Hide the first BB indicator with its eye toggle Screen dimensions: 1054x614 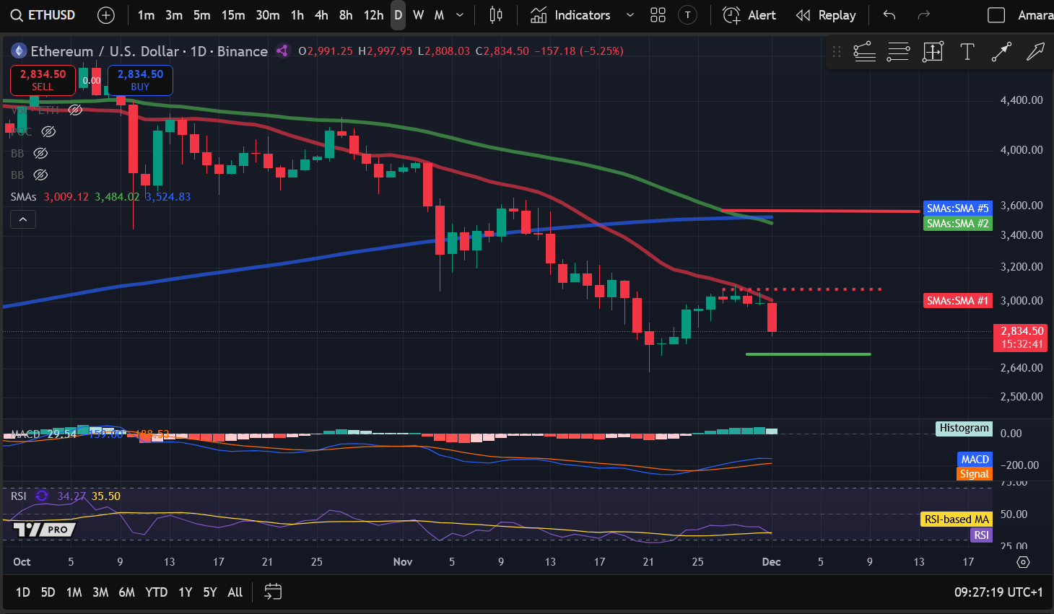40,153
